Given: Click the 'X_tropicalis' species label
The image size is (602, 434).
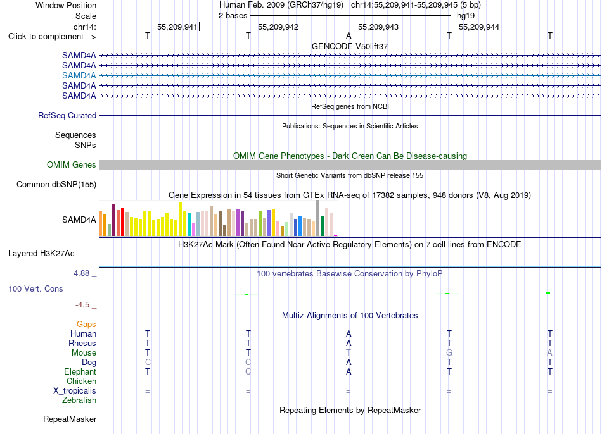Looking at the screenshot, I should coord(75,391).
